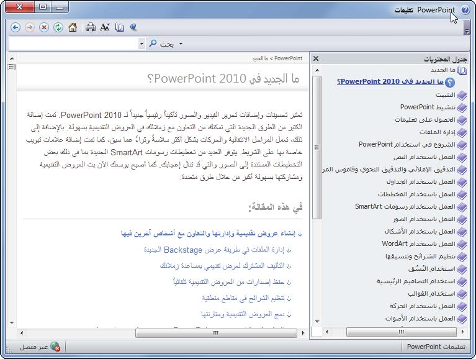
Task: Click the article scroll up arrow
Action: (12, 58)
